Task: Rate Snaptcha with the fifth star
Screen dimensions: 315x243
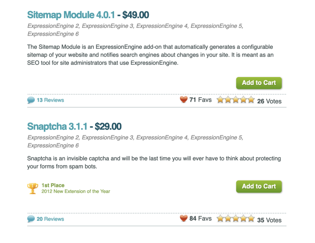Action: click(x=251, y=218)
